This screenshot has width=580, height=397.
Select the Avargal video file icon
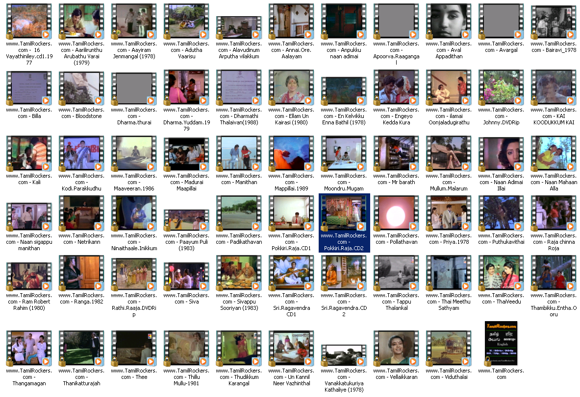click(501, 22)
